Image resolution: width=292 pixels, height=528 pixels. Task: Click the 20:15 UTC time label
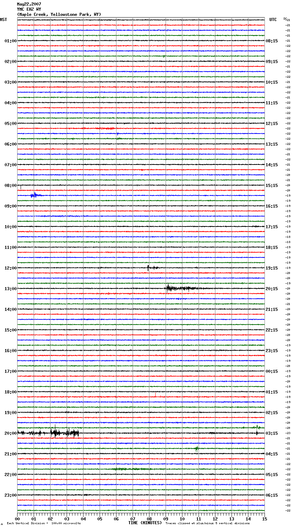tap(272, 289)
